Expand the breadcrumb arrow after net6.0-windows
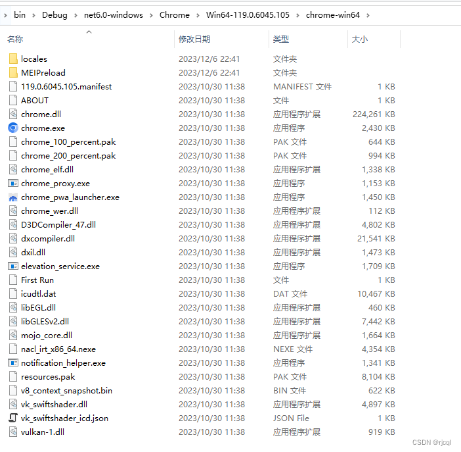Viewport: 461px width, 452px height. [x=152, y=15]
